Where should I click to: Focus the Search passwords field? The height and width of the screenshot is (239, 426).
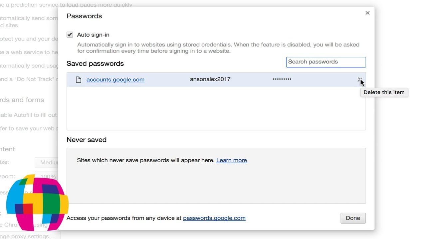[x=326, y=62]
